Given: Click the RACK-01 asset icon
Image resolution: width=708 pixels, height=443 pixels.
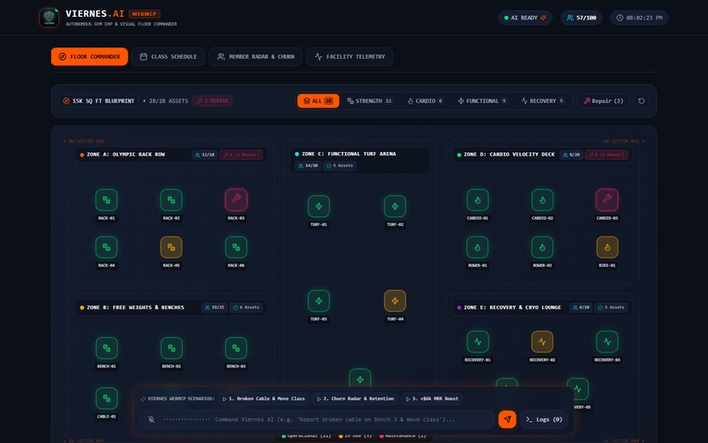Looking at the screenshot, I should tap(106, 200).
